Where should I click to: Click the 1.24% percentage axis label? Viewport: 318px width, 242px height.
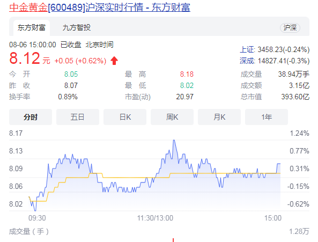click(299, 133)
